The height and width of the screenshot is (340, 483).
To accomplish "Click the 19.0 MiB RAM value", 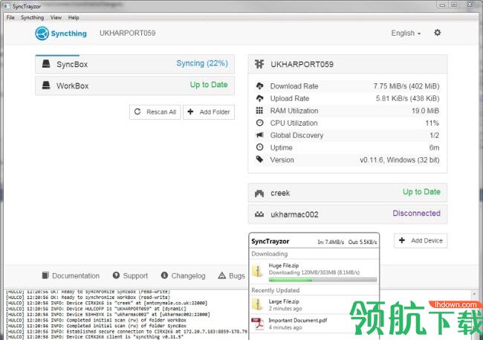I will coord(425,111).
